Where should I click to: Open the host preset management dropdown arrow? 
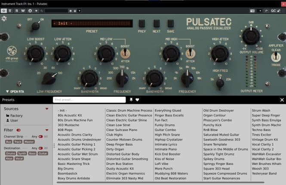pyautogui.click(x=80, y=11)
